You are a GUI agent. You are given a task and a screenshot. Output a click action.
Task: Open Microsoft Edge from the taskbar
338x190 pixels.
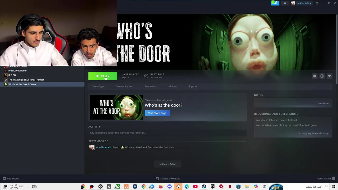click(187, 187)
